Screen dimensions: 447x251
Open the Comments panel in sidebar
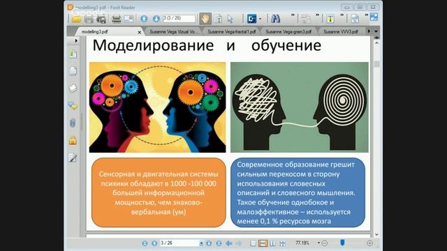click(73, 106)
